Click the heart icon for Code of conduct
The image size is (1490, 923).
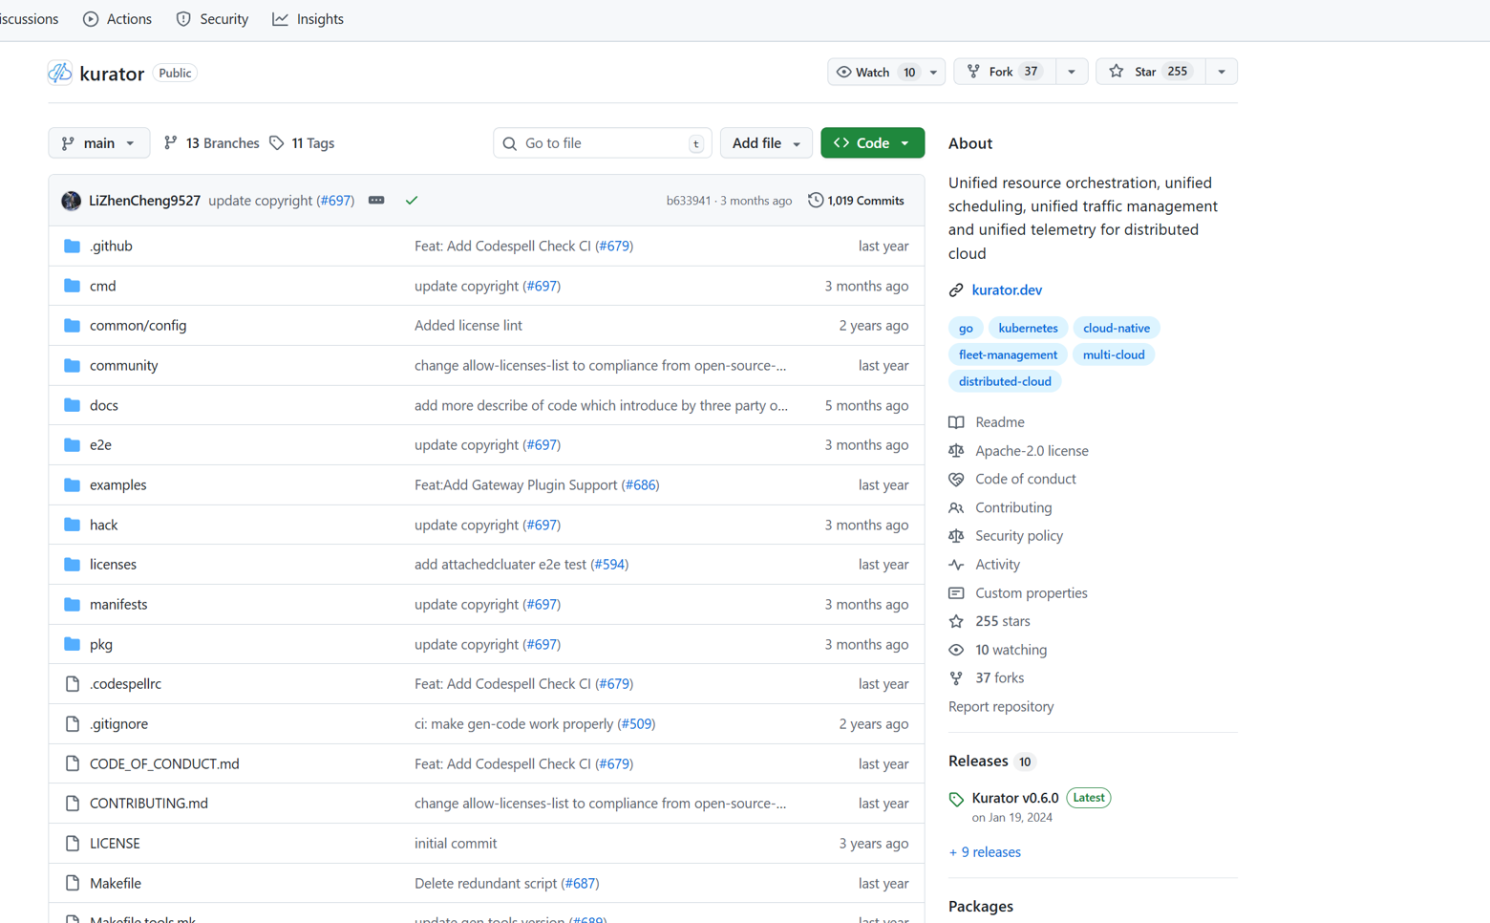[956, 480]
